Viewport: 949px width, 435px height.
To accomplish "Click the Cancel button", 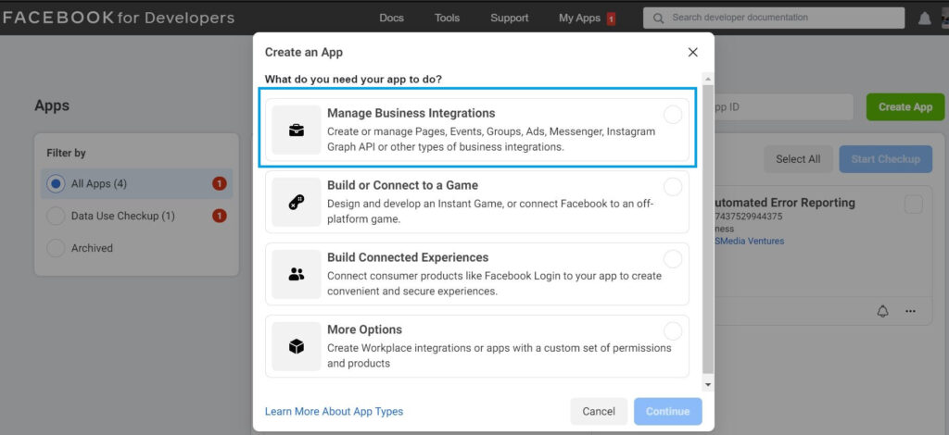I will coord(599,412).
